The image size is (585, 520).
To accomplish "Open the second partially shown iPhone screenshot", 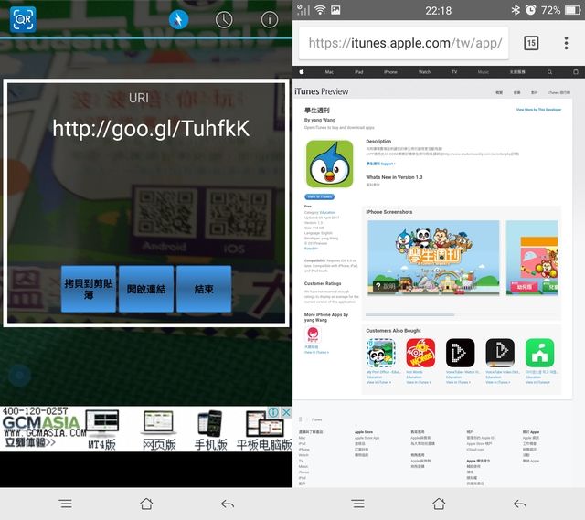I will click(532, 258).
